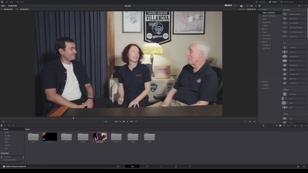The height and width of the screenshot is (173, 308).
Task: Collapse the Toolbox category
Action: click(x=259, y=10)
